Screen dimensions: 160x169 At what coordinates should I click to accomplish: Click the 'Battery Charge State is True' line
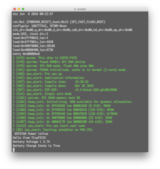[36, 146]
